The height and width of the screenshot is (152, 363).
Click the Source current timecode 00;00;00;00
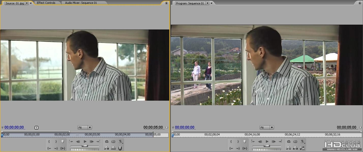click(14, 128)
